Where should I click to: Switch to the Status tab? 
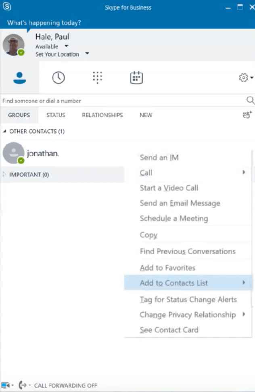pos(56,115)
